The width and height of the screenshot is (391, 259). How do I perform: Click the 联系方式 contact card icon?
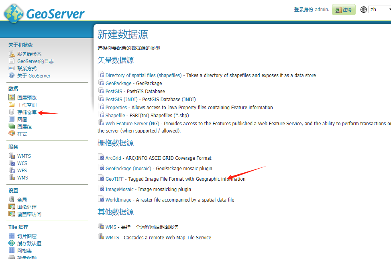point(12,68)
